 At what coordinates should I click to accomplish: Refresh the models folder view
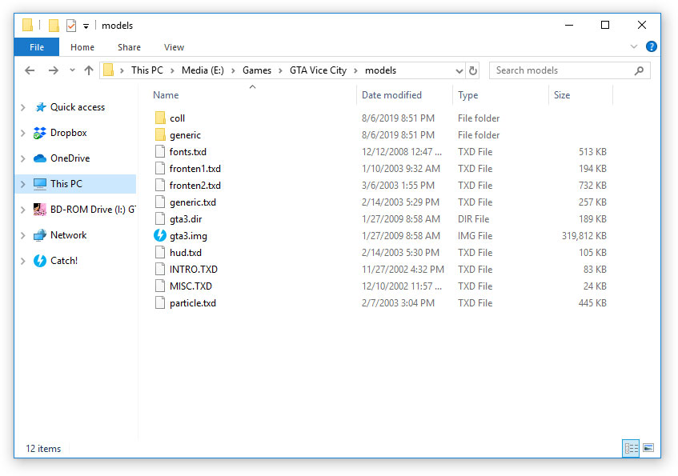click(473, 70)
